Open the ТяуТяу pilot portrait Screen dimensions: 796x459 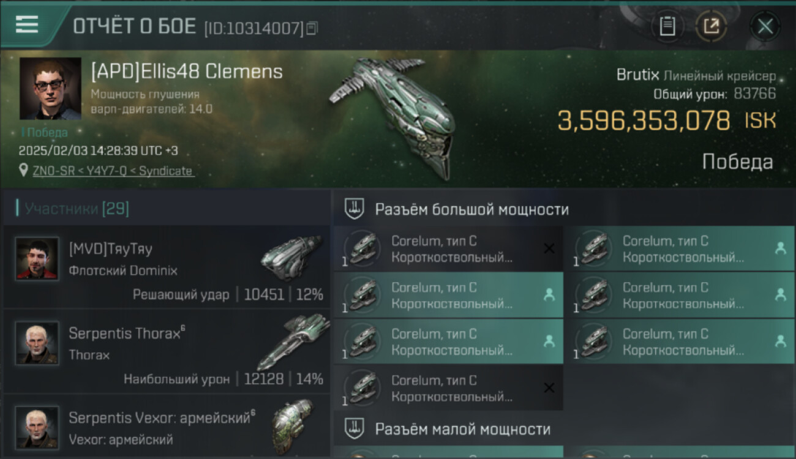click(x=37, y=259)
